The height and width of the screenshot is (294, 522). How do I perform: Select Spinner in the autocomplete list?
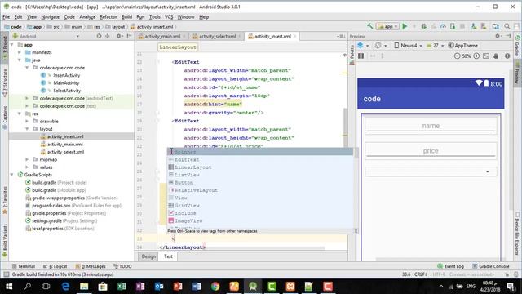[259, 152]
